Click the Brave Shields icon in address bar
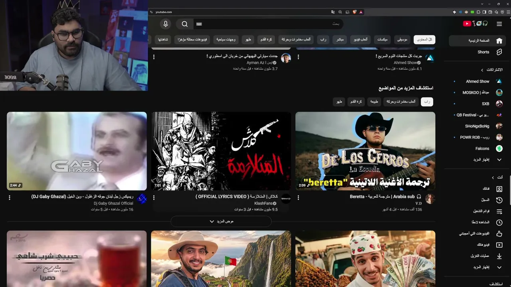 coord(354,12)
